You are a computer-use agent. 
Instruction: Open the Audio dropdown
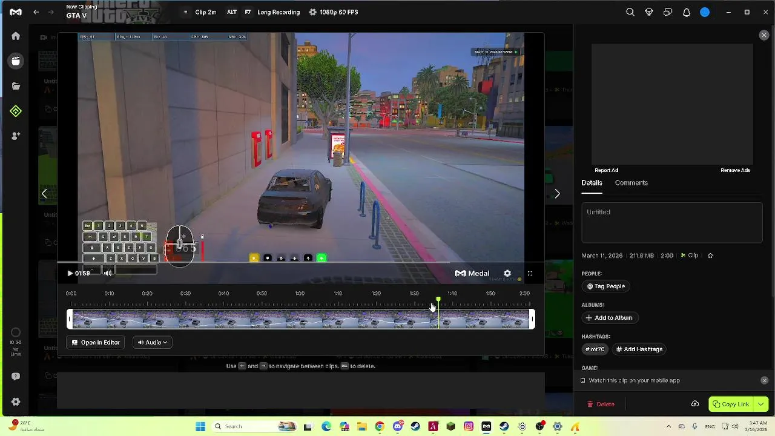tap(152, 342)
